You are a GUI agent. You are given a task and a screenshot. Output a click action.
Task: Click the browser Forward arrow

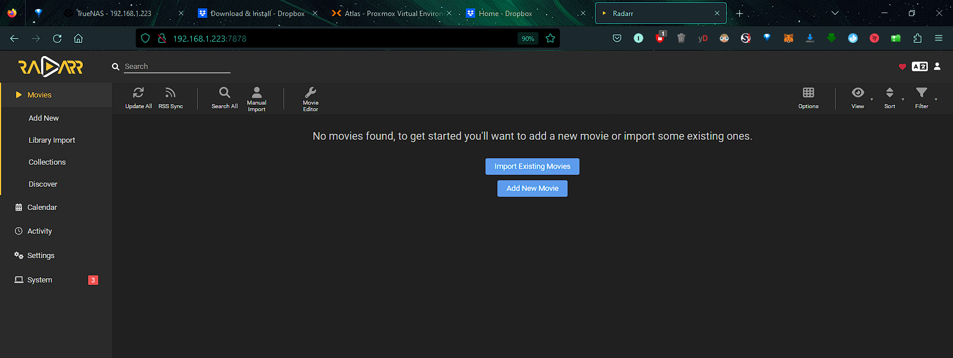click(36, 38)
